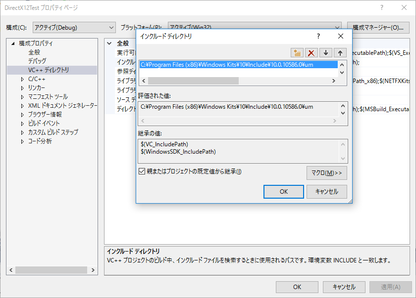Click the help question mark in the property page title bar
Screen dimensions: 416x298
(x=382, y=8)
